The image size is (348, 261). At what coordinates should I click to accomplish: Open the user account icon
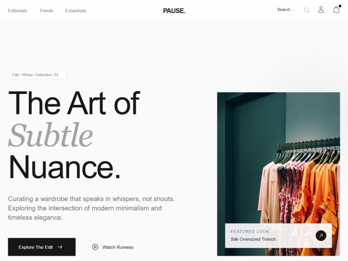coord(321,10)
